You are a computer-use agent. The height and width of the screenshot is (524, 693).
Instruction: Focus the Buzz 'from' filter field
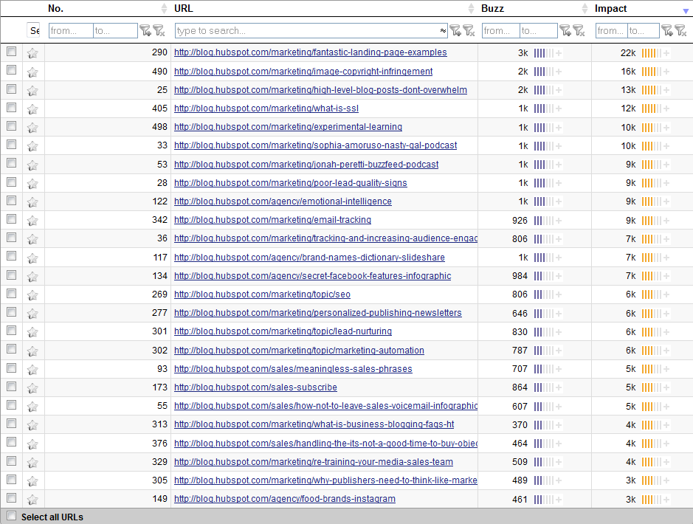click(x=500, y=30)
